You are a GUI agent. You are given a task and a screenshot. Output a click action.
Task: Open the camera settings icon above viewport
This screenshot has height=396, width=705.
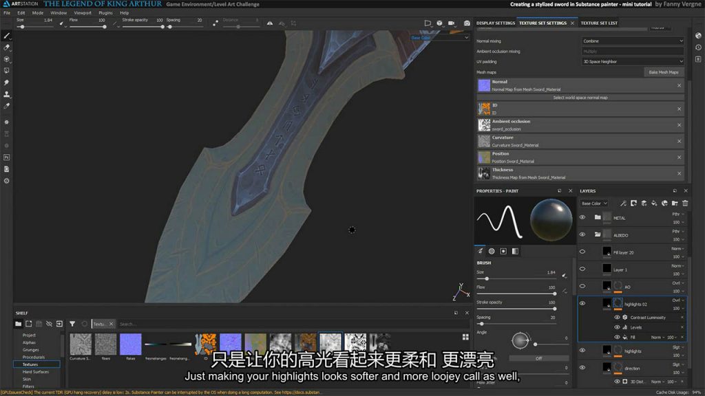pyautogui.click(x=452, y=23)
